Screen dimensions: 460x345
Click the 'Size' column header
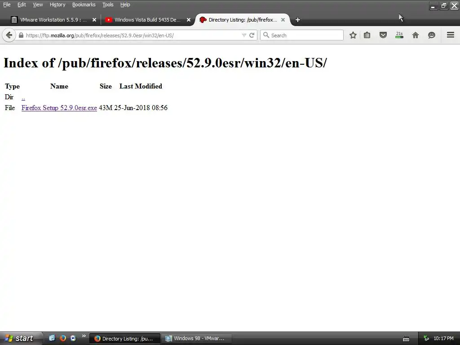click(106, 86)
